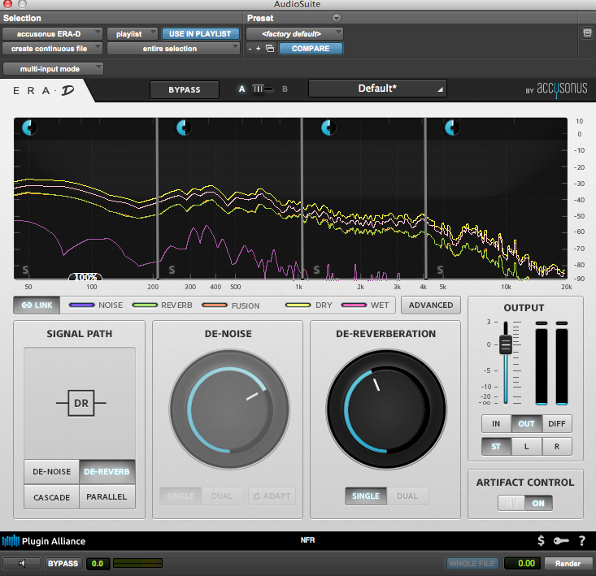This screenshot has height=576, width=596.
Task: Click the key activation icon
Action: pyautogui.click(x=561, y=541)
